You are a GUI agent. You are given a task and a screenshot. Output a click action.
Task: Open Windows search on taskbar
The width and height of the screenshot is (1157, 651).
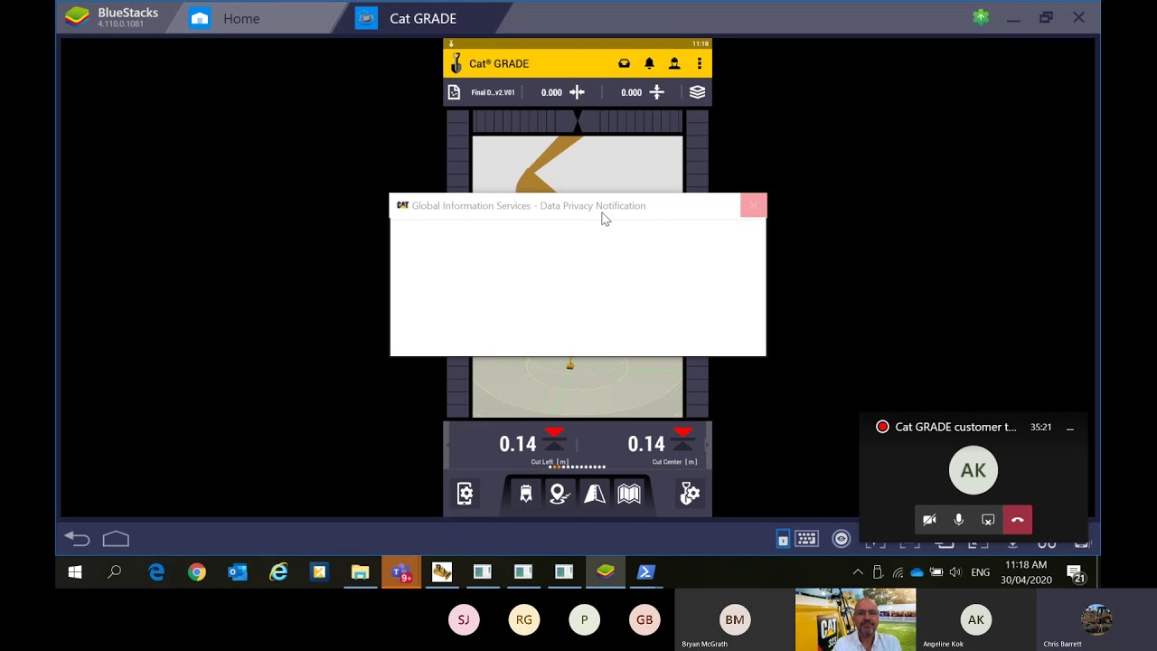coord(115,572)
